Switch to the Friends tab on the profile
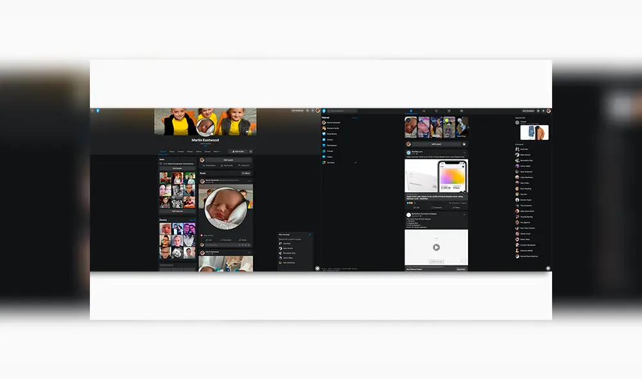Screen dimensions: 642x379 coord(180,152)
